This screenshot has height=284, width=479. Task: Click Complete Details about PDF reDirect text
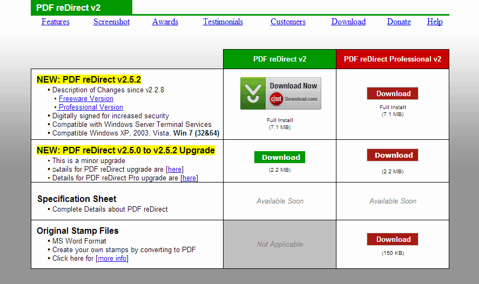click(110, 209)
